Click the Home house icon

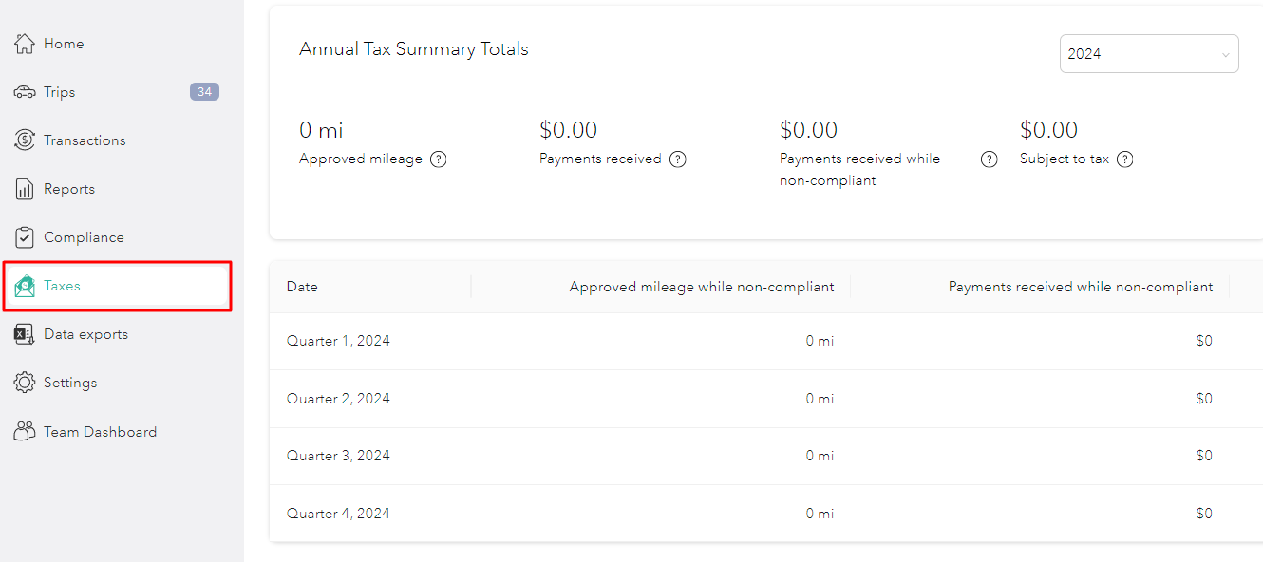25,44
